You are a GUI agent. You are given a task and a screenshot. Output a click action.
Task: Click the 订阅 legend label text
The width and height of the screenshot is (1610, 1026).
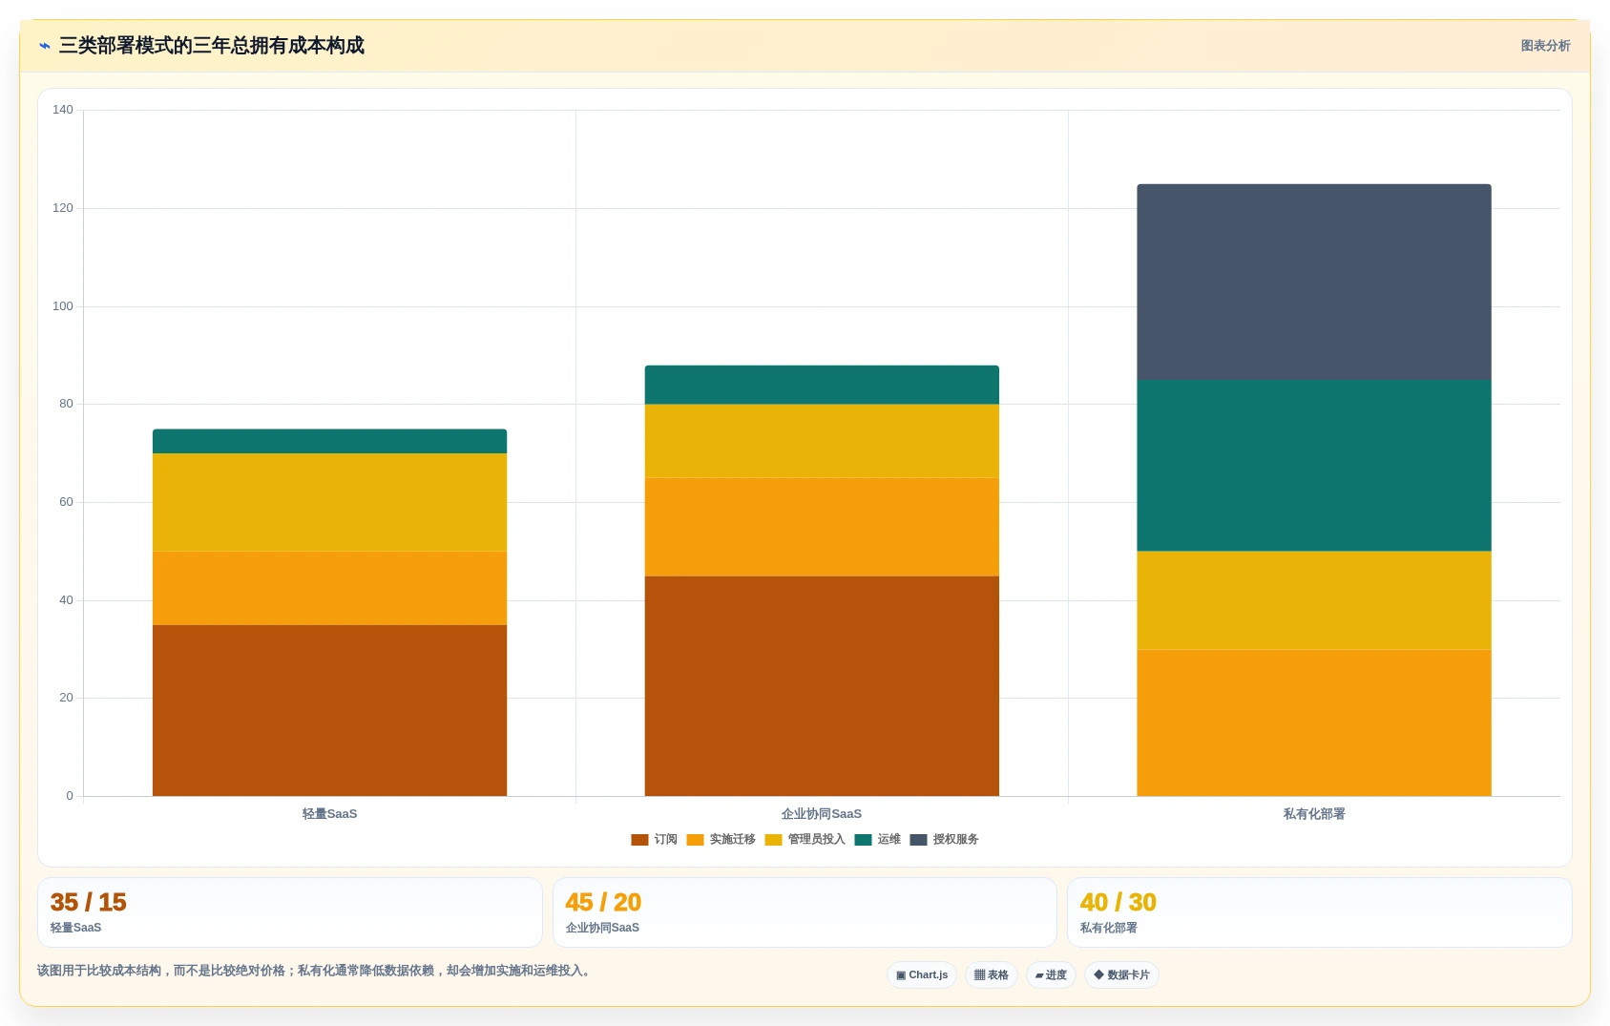tap(665, 840)
